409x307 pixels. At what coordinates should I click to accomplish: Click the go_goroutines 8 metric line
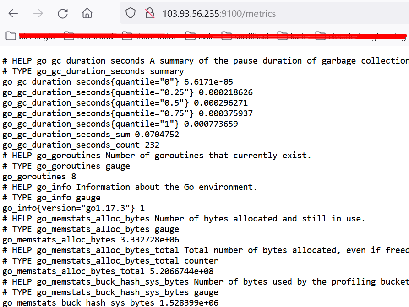click(39, 176)
